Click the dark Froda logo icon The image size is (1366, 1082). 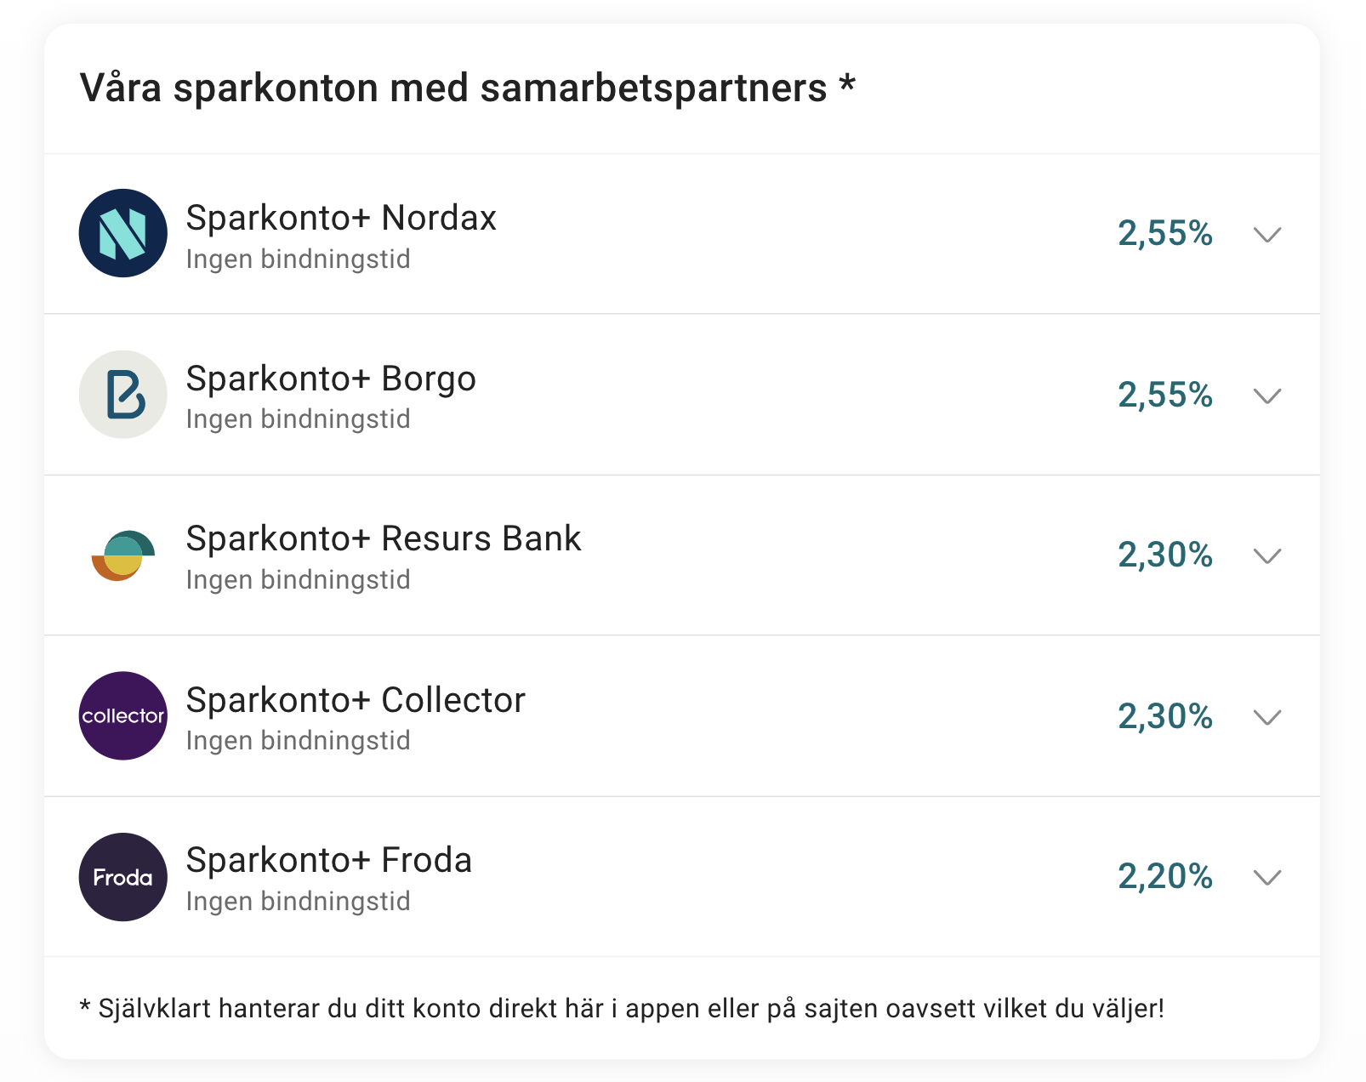point(122,877)
